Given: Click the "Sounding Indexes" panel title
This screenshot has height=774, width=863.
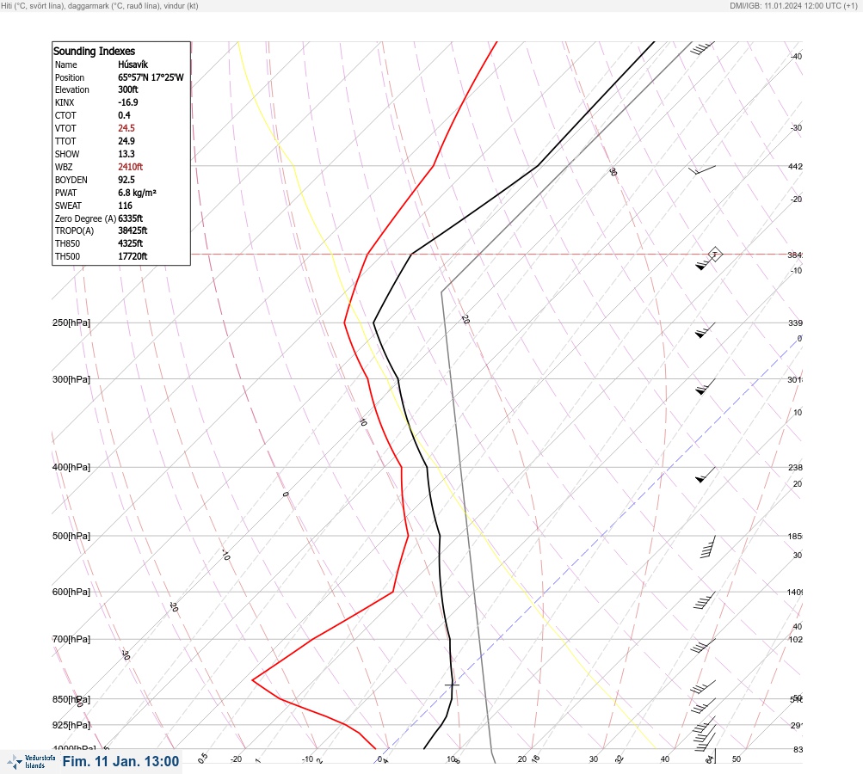Looking at the screenshot, I should pyautogui.click(x=94, y=51).
